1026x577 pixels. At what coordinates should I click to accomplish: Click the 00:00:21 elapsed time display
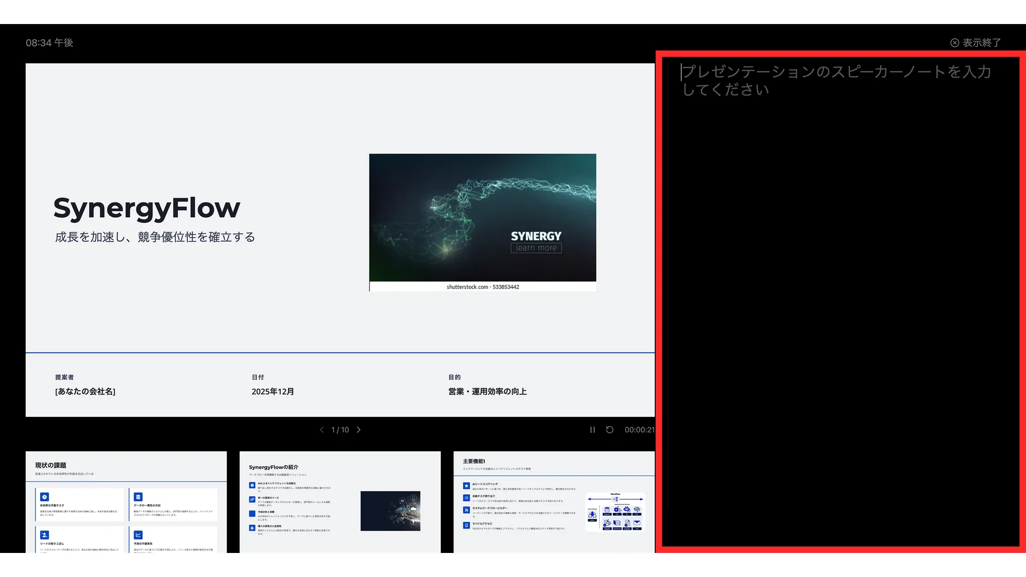tap(639, 430)
